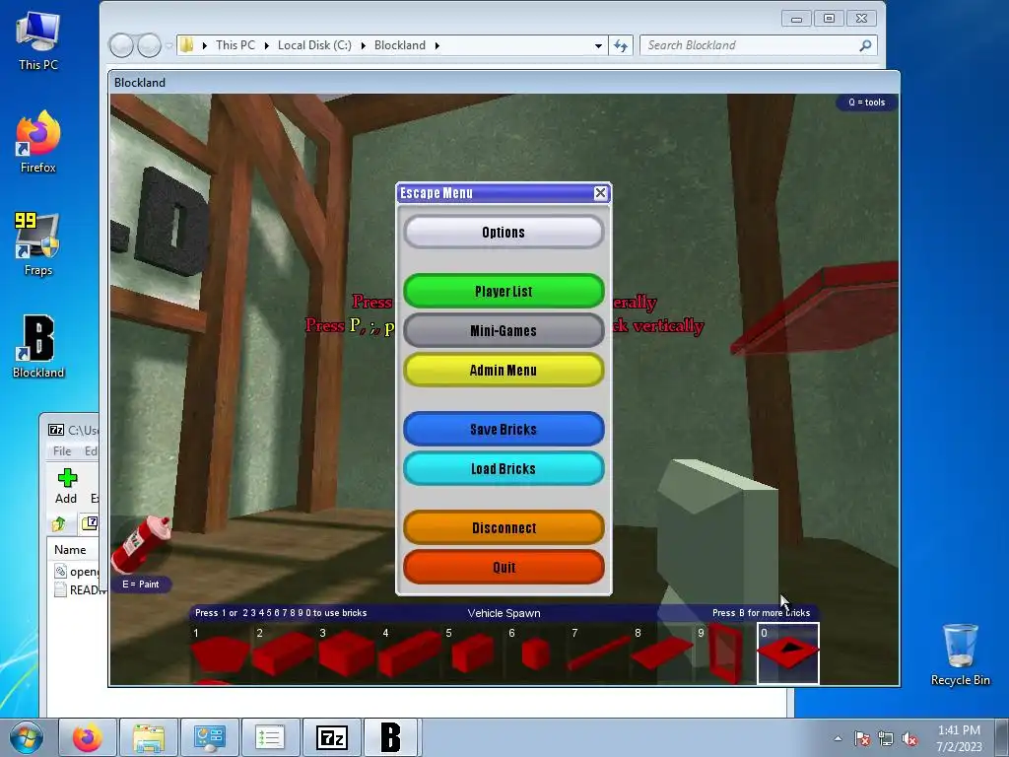Image resolution: width=1009 pixels, height=757 pixels.
Task: Expand the arrow after Blockland breadcrumb
Action: [437, 45]
